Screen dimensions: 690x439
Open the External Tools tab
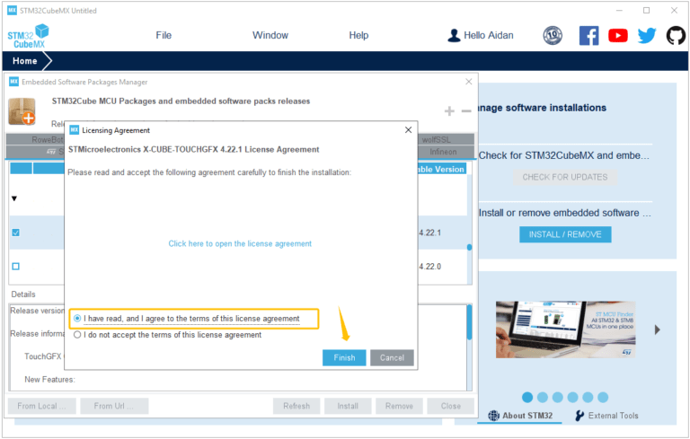pos(607,416)
